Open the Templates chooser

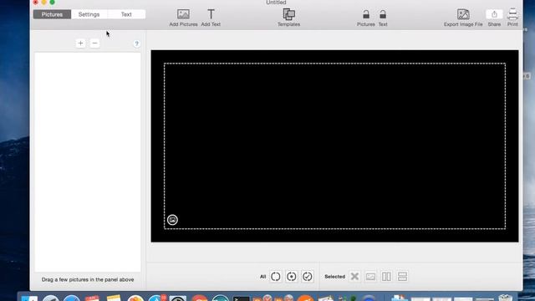coord(288,14)
